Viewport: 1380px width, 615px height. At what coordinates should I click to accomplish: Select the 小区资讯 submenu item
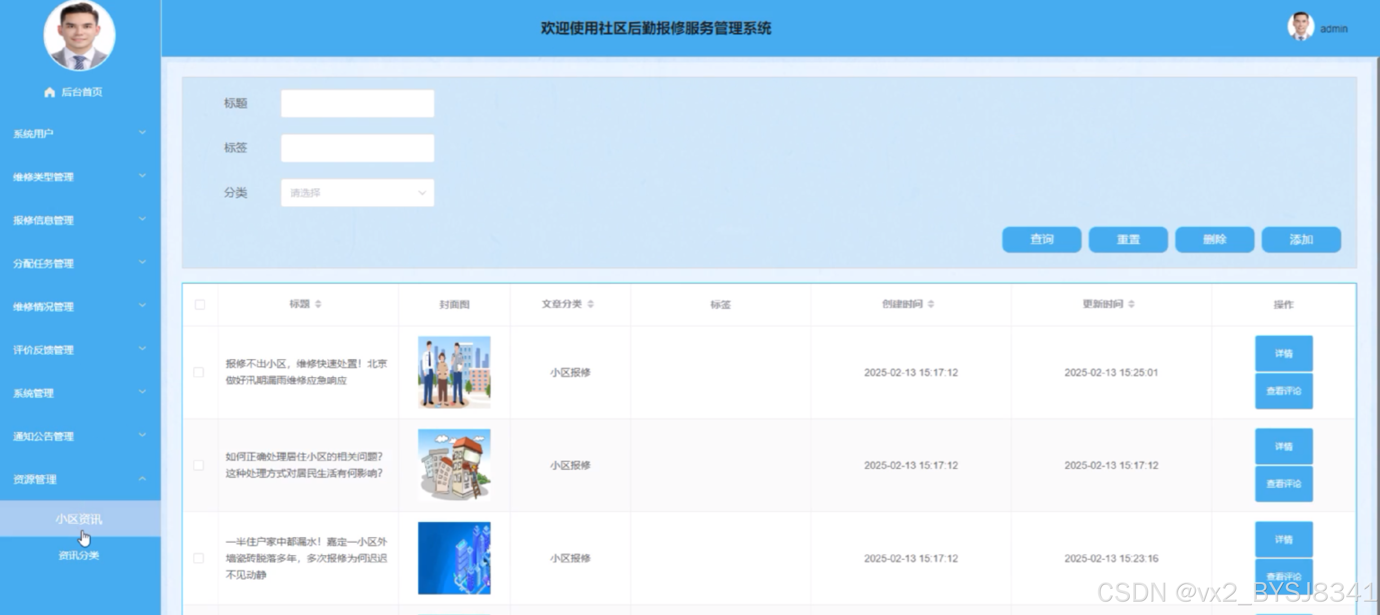coord(79,519)
